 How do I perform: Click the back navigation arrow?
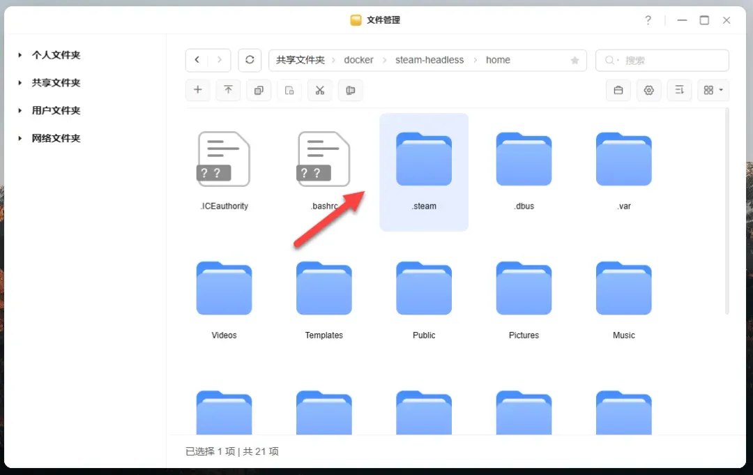197,60
